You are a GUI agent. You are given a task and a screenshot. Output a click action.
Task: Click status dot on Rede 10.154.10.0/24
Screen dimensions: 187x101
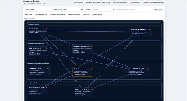tap(147, 69)
